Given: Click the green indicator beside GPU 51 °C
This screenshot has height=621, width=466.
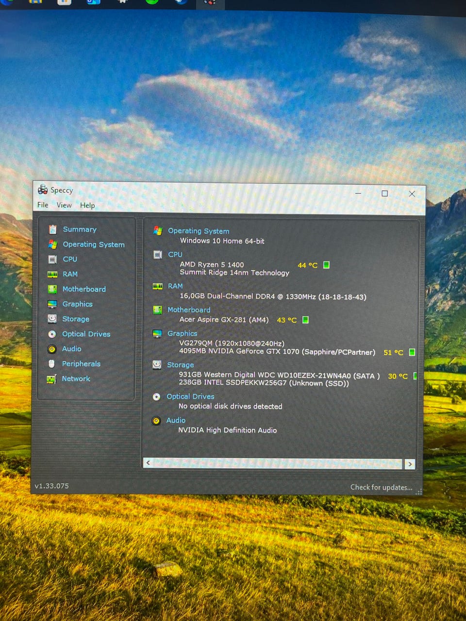Looking at the screenshot, I should 412,352.
